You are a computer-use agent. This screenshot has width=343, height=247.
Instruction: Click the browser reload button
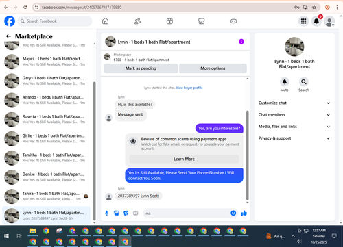tap(25, 8)
